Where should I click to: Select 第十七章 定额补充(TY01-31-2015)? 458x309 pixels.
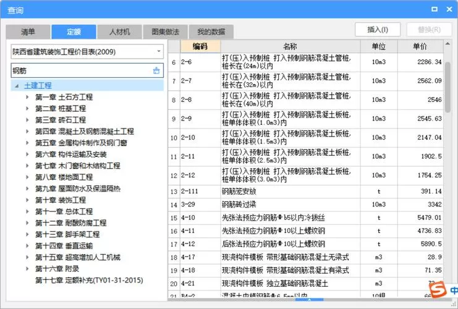tap(89, 280)
